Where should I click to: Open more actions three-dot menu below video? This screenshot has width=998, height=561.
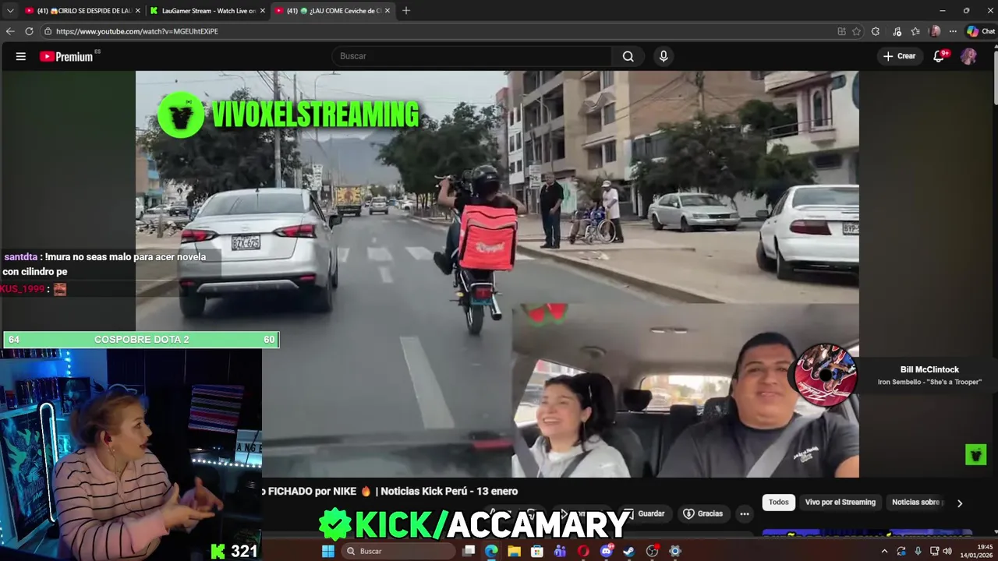(x=745, y=513)
